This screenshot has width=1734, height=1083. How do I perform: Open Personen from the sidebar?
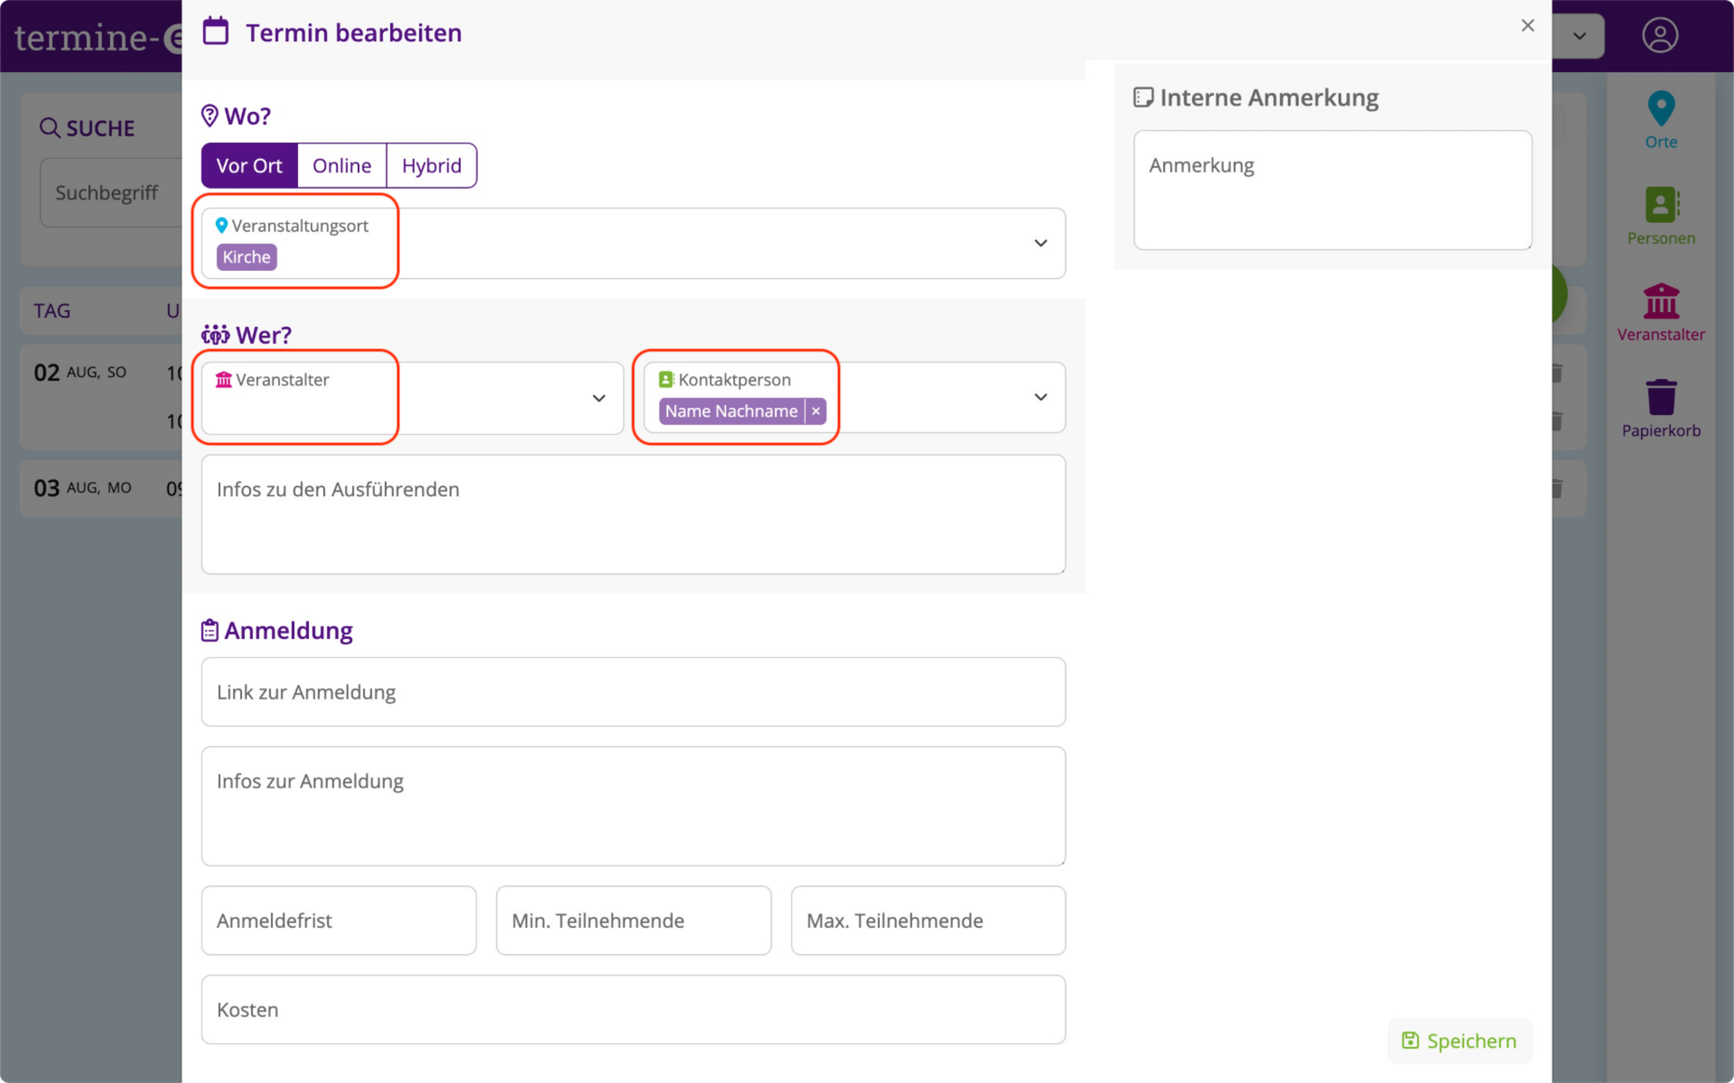1661,217
